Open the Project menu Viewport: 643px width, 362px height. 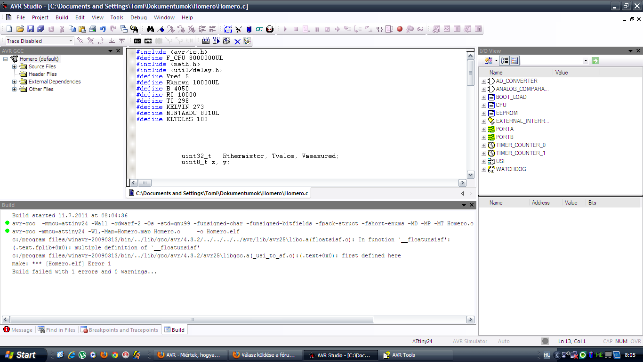pos(40,17)
